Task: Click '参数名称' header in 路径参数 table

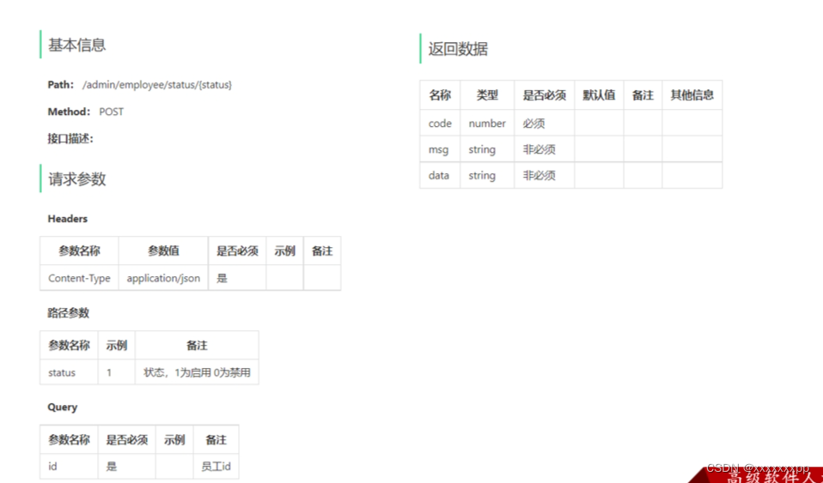Action: coord(69,346)
